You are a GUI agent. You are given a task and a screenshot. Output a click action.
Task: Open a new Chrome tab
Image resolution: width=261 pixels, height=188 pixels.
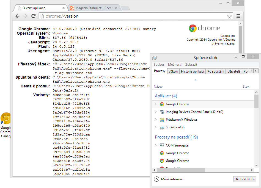[125, 8]
